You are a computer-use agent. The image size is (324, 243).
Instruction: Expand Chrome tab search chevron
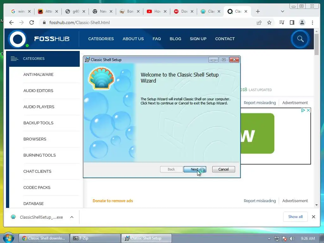283,11
